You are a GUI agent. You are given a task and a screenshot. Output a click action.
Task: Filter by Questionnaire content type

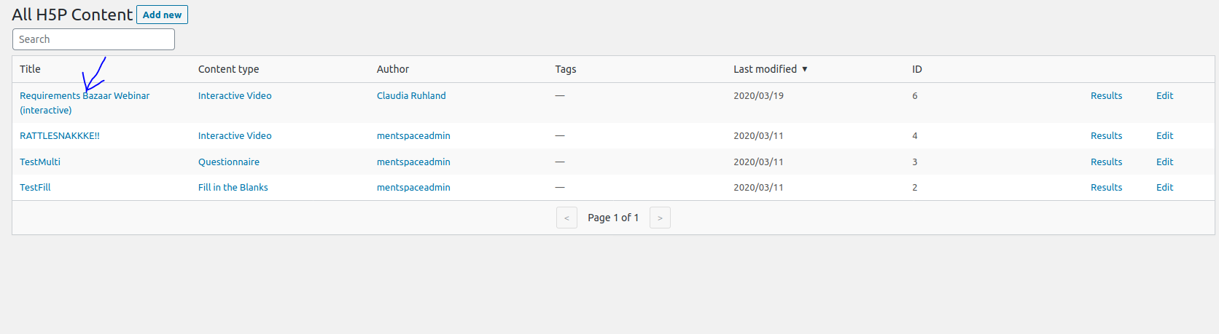tap(229, 162)
